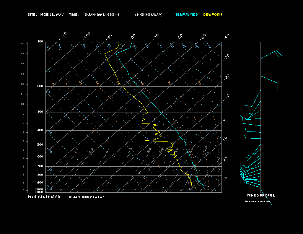Screen dimensions: 303x234
Task: Click the 16 km tick on the height axis
Action: click(x=23, y=44)
